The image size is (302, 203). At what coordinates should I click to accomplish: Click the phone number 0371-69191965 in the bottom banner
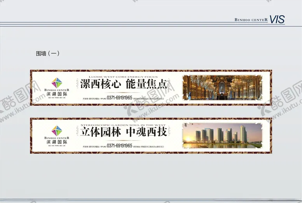point(119,146)
